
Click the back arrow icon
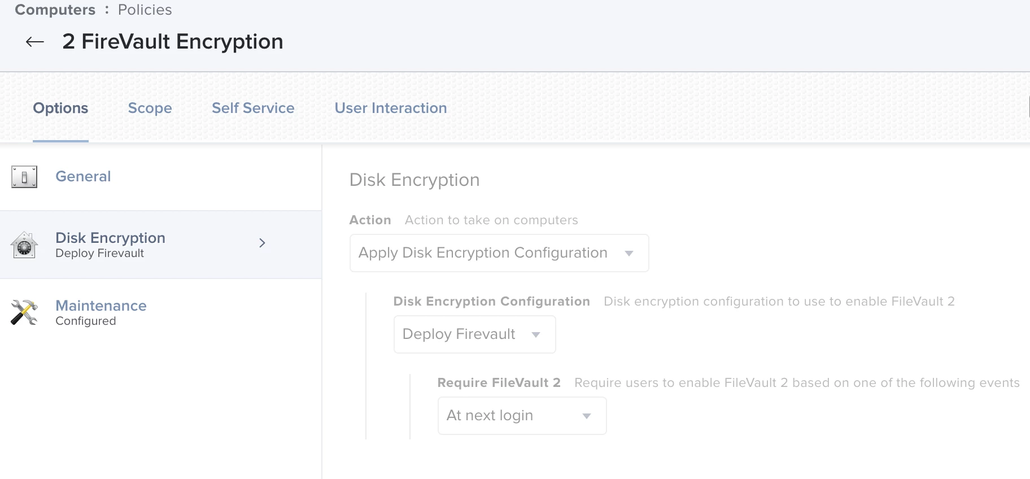[x=35, y=42]
